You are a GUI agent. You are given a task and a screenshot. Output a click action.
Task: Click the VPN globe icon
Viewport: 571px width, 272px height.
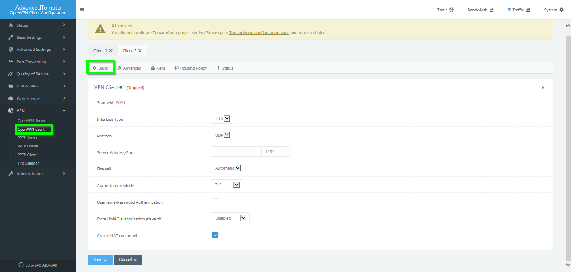(11, 111)
